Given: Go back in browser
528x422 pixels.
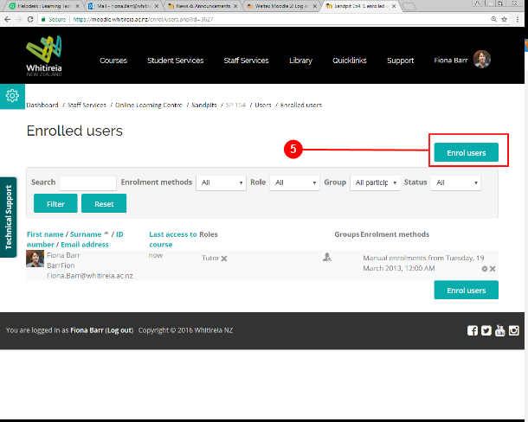Looking at the screenshot, I should [8, 20].
